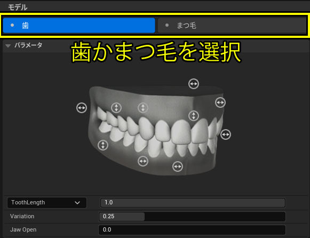Click the Variation parameter label
The width and height of the screenshot is (310, 238).
[22, 216]
